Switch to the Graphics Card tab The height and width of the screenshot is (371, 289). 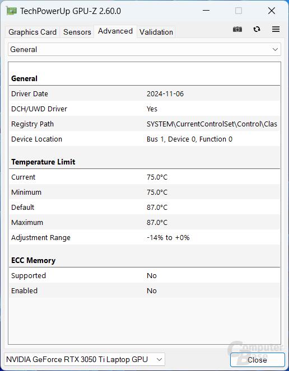coord(32,32)
